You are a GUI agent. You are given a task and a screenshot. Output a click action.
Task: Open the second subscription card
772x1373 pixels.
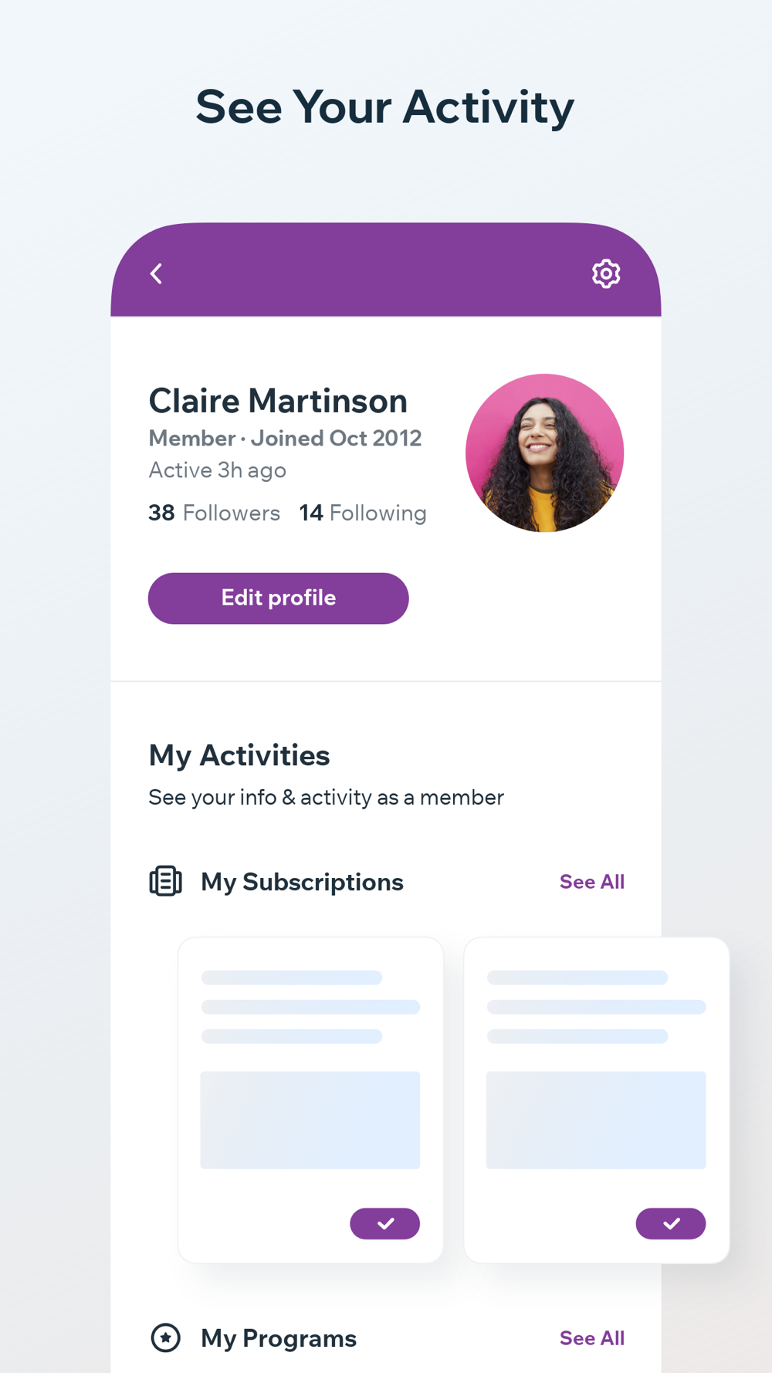pos(596,1100)
